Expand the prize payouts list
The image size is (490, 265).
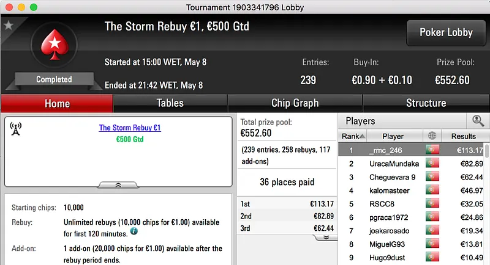click(326, 237)
